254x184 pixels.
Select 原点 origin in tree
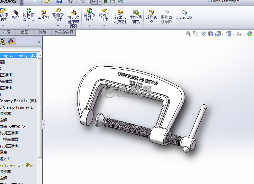point(4,152)
